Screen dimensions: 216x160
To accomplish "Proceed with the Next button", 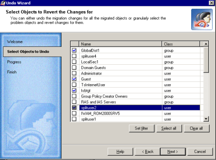I will 173,152.
